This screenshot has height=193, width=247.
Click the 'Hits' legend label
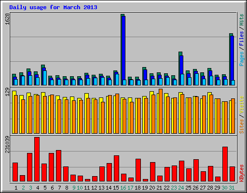241,20
